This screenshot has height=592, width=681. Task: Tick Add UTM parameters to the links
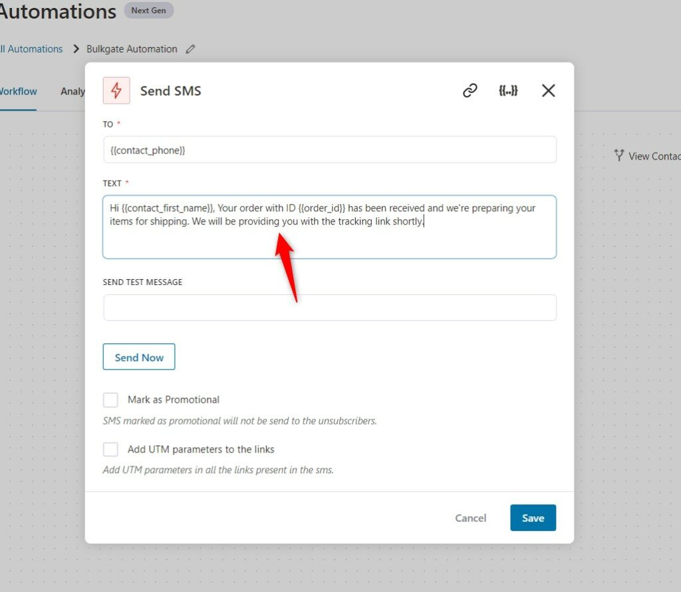[110, 449]
